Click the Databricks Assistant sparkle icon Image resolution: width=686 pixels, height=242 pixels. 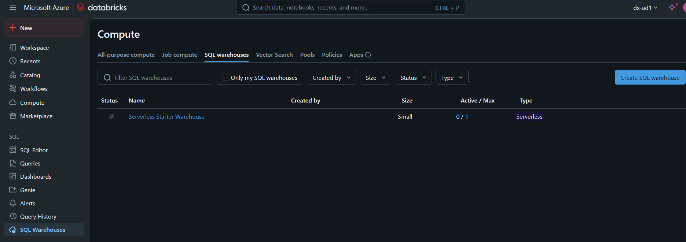(x=672, y=8)
